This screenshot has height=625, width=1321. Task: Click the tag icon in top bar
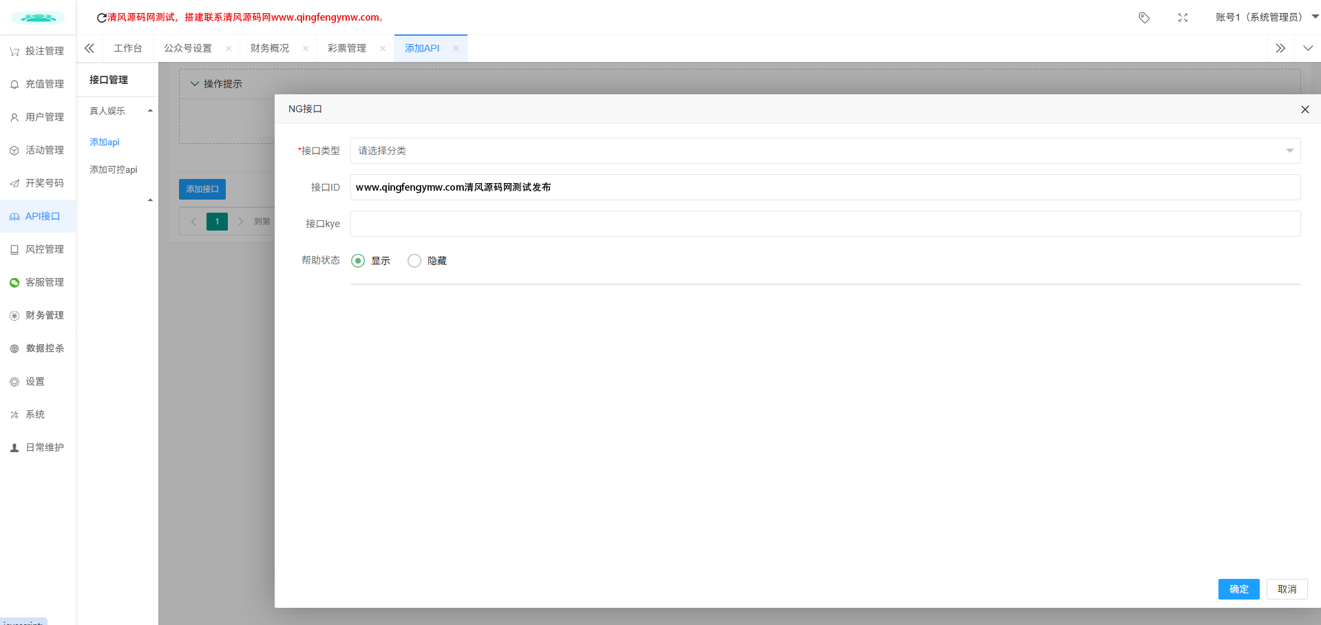pyautogui.click(x=1143, y=18)
